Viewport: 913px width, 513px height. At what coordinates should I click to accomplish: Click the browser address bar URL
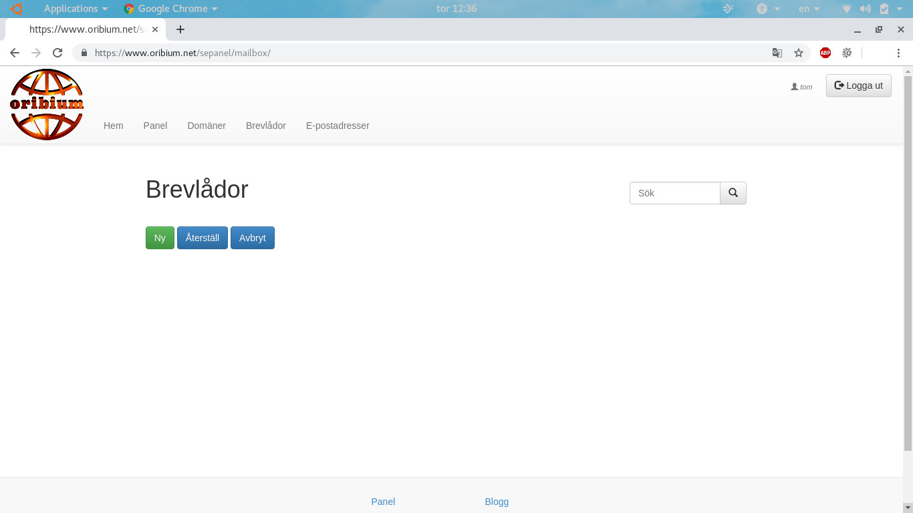[182, 53]
